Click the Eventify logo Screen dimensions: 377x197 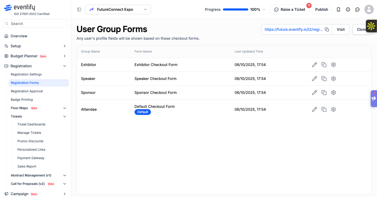[20, 8]
